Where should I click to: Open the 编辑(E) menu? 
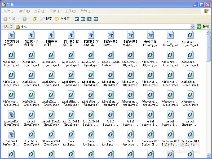pos(24,11)
